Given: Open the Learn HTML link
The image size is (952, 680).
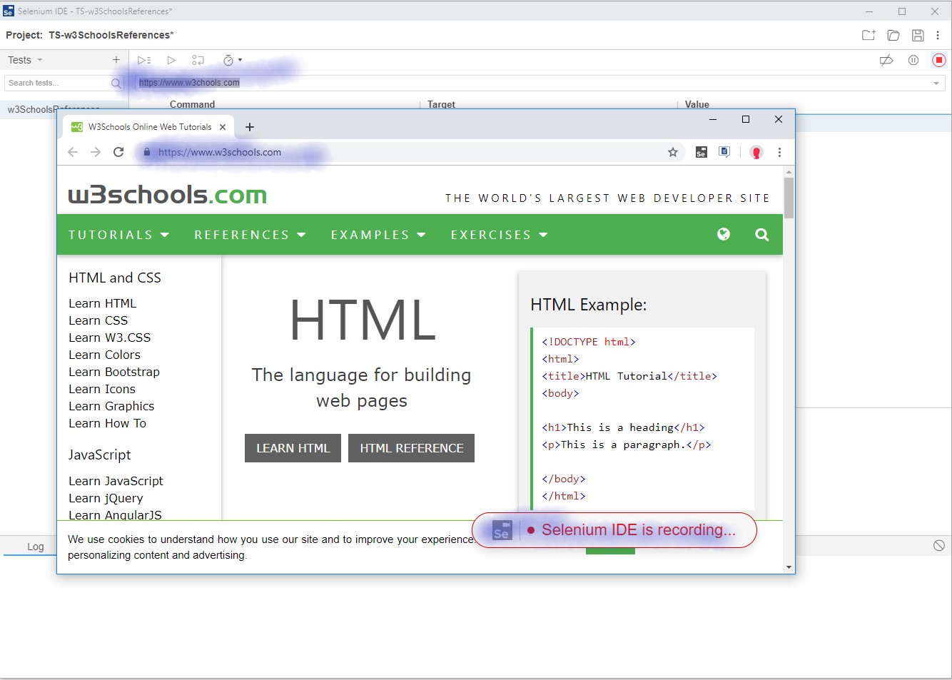Looking at the screenshot, I should pyautogui.click(x=102, y=303).
